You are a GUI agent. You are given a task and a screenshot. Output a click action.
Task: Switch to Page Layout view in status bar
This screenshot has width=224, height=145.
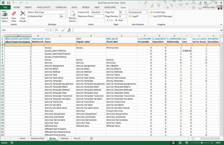[x=180, y=143]
